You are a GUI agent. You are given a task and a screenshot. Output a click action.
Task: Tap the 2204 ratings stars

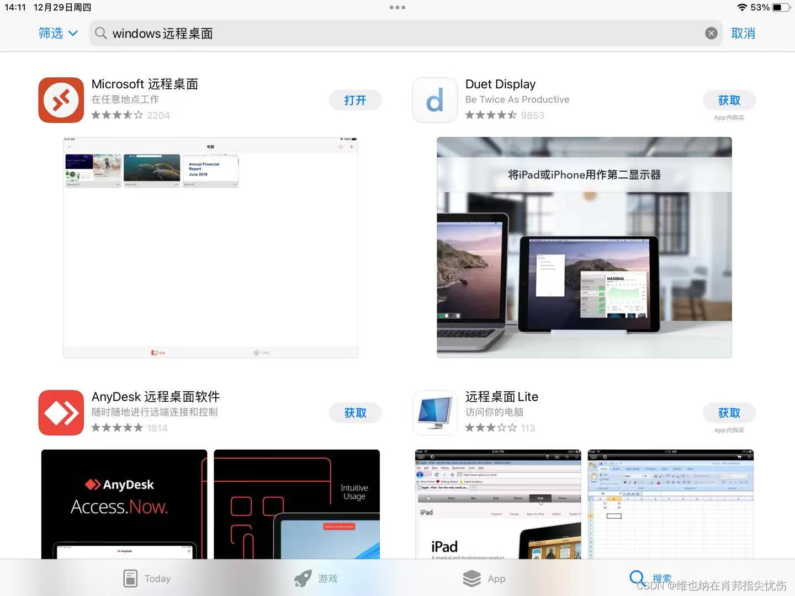[x=117, y=115]
